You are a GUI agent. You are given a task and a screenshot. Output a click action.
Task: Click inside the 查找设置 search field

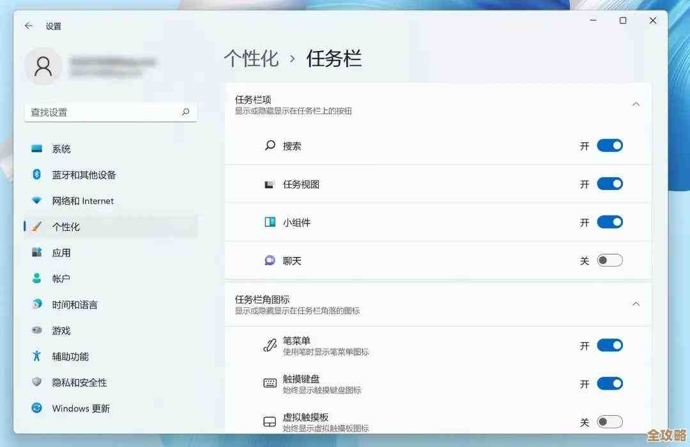click(96, 112)
